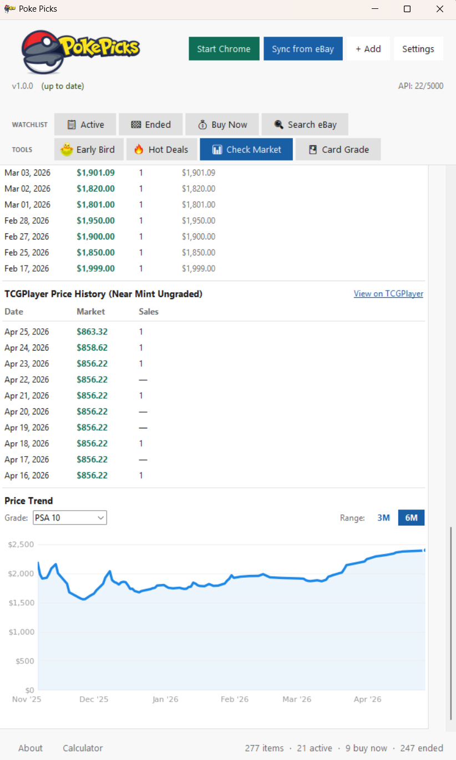
Task: Select the Check Market tool
Action: [x=246, y=149]
